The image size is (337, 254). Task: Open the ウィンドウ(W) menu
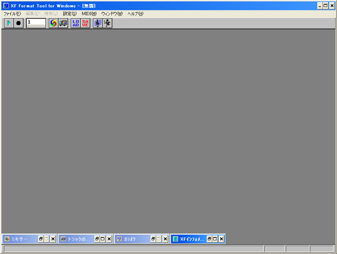[x=112, y=14]
